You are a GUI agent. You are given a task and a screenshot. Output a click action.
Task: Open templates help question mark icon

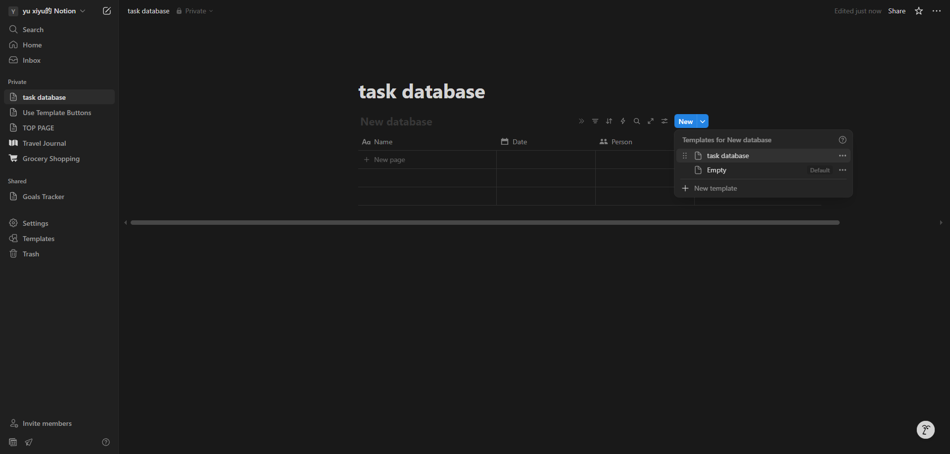843,140
